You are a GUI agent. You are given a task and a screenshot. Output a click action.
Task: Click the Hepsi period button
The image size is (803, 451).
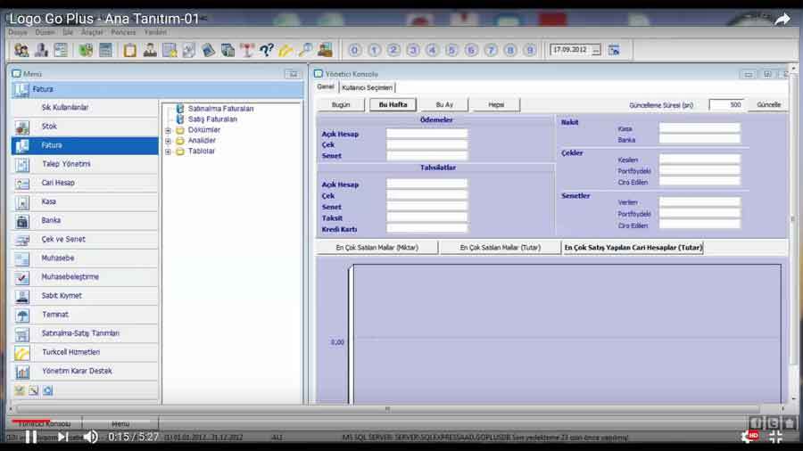(496, 105)
